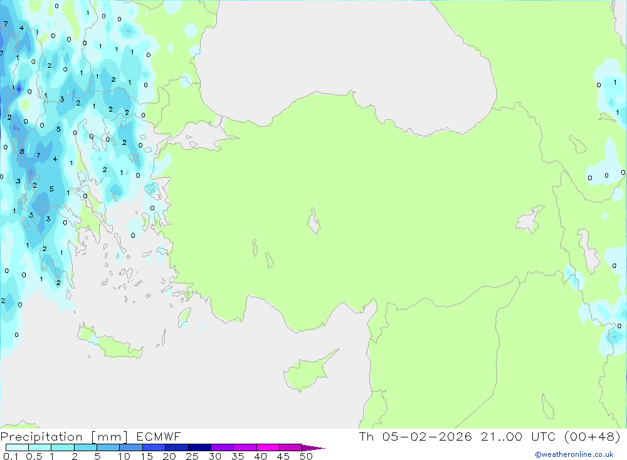Click the 0.1–0.5 mm palest legend swatch
627x460 pixels.
pos(17,447)
